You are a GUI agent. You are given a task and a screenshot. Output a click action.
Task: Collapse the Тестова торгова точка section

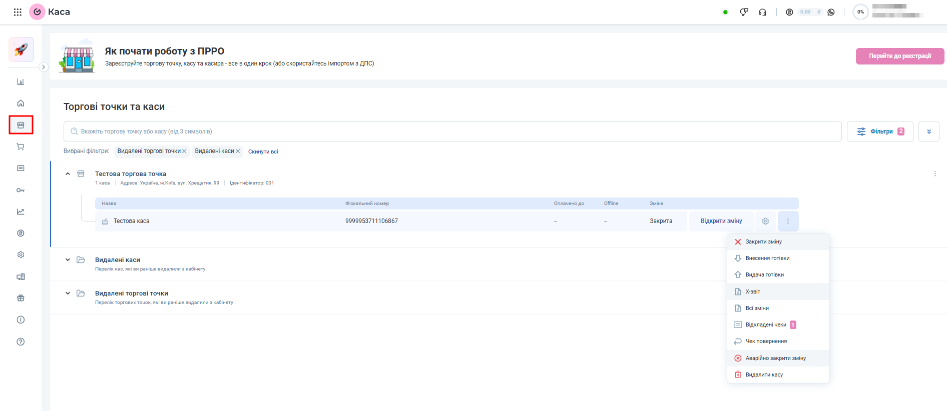coord(68,174)
